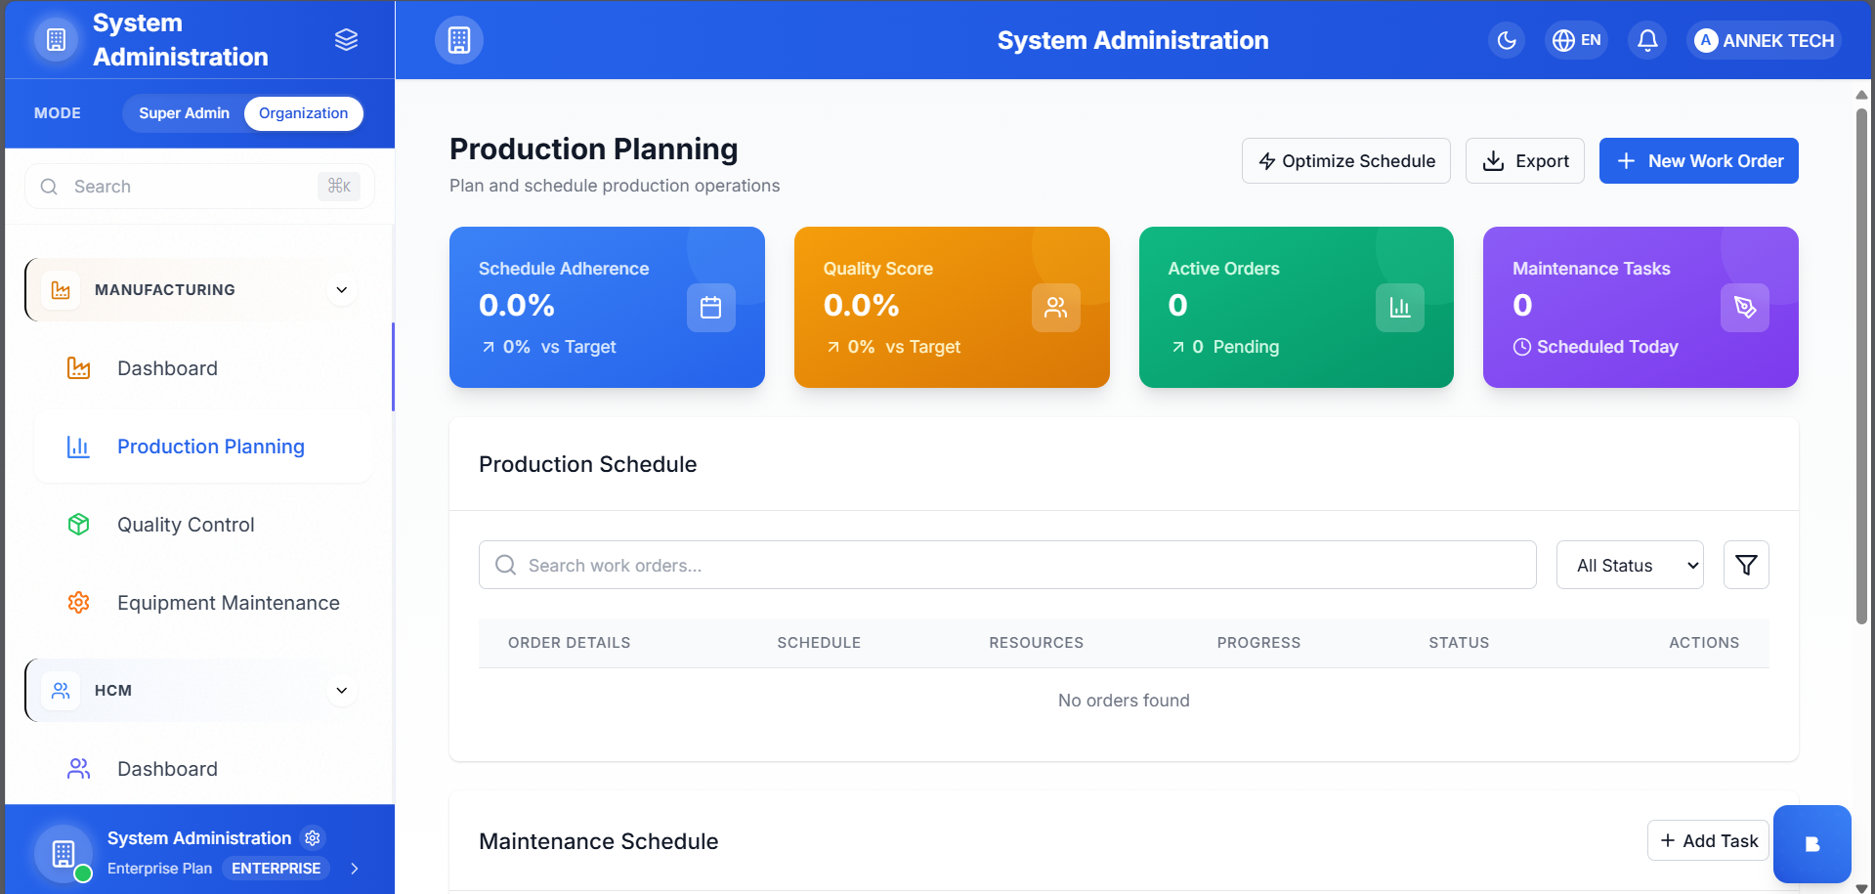
Task: Click the Optimize Schedule button
Action: pyautogui.click(x=1346, y=161)
